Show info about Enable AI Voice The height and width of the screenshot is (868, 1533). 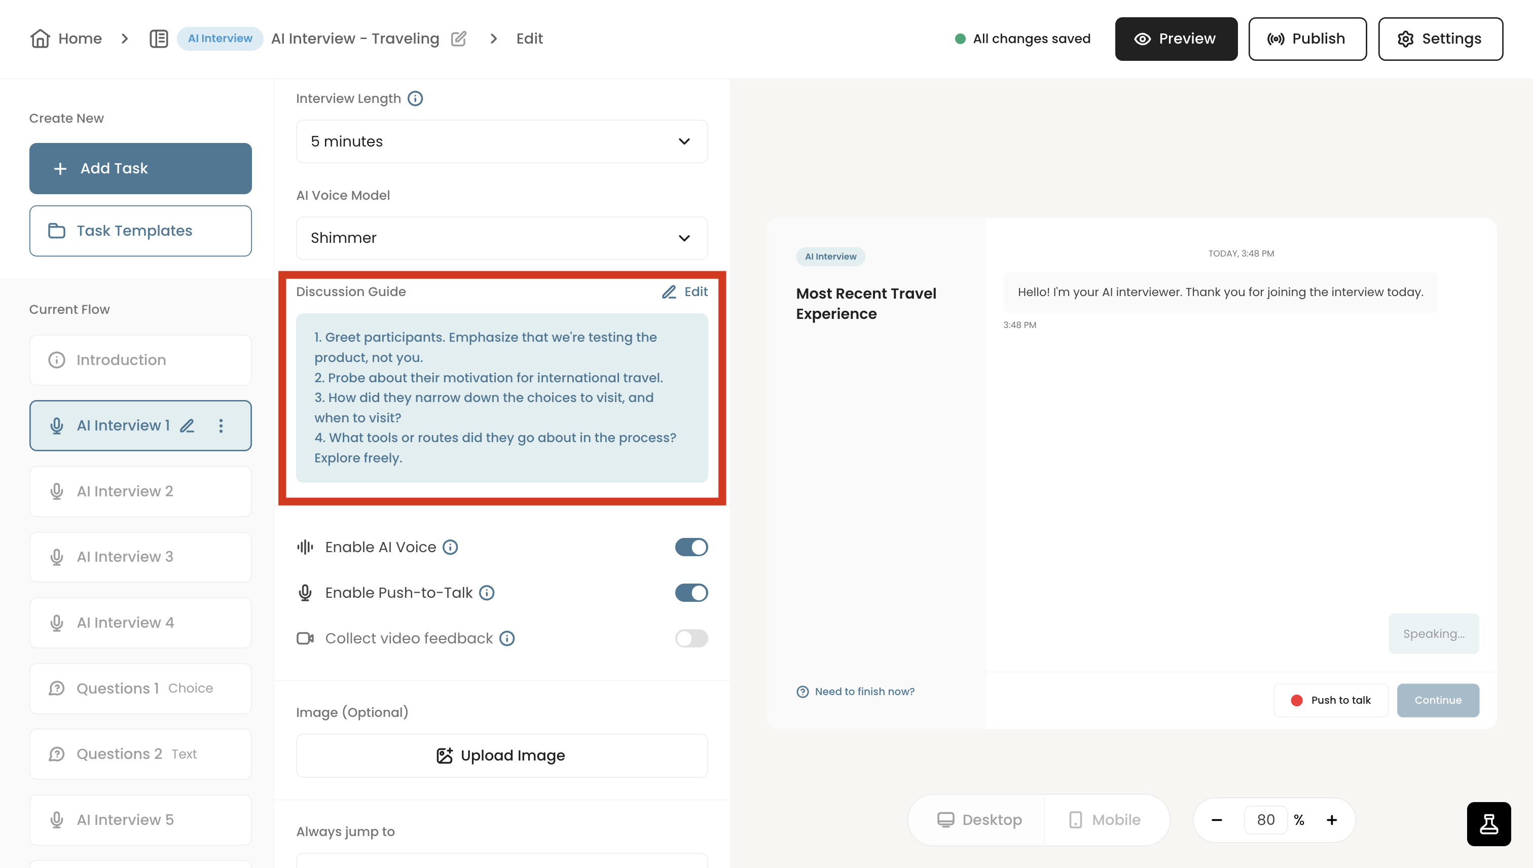[x=451, y=547]
